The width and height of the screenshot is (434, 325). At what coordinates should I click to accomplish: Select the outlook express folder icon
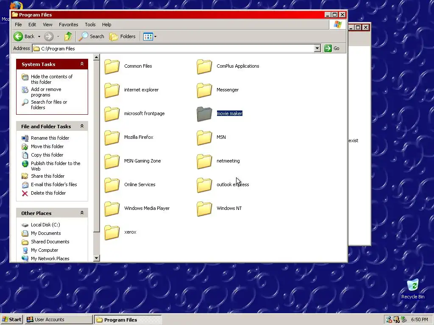point(204,185)
